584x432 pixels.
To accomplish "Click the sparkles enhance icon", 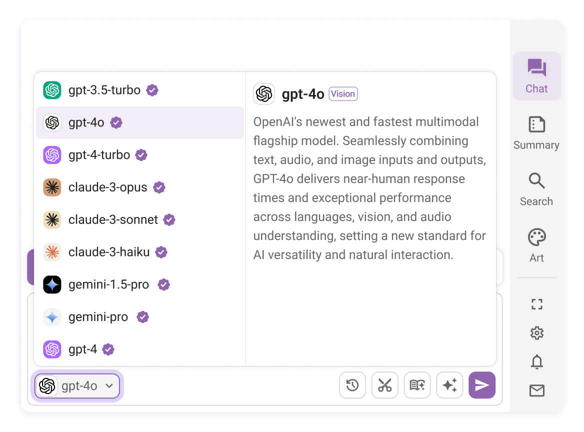I will (449, 384).
